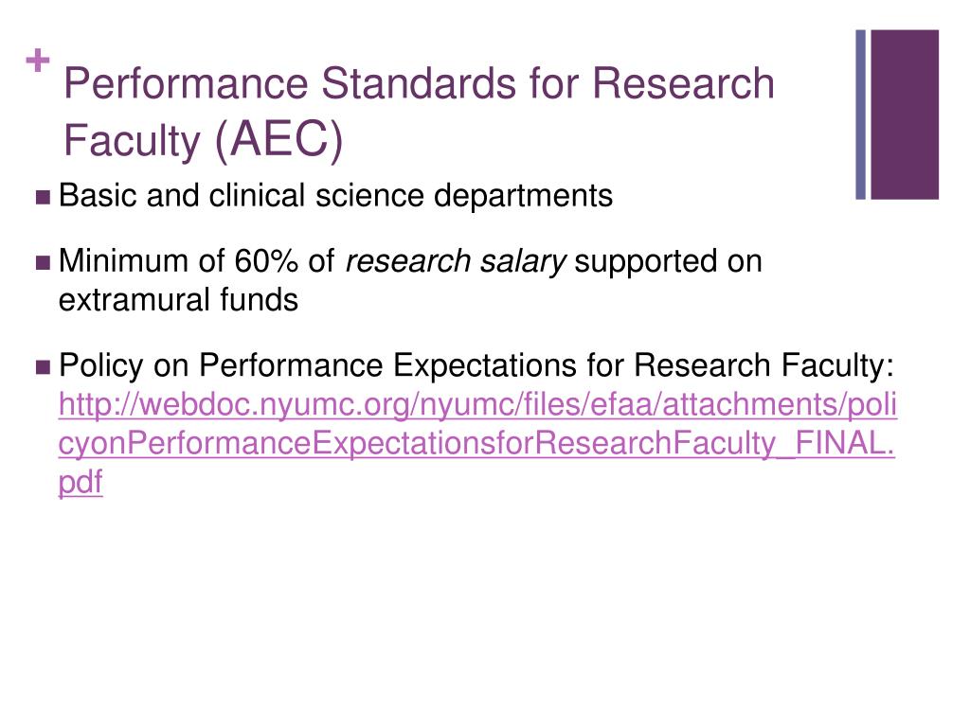970x727 pixels.
Task: Click the dark purple rectangle decoration
Action: (905, 115)
